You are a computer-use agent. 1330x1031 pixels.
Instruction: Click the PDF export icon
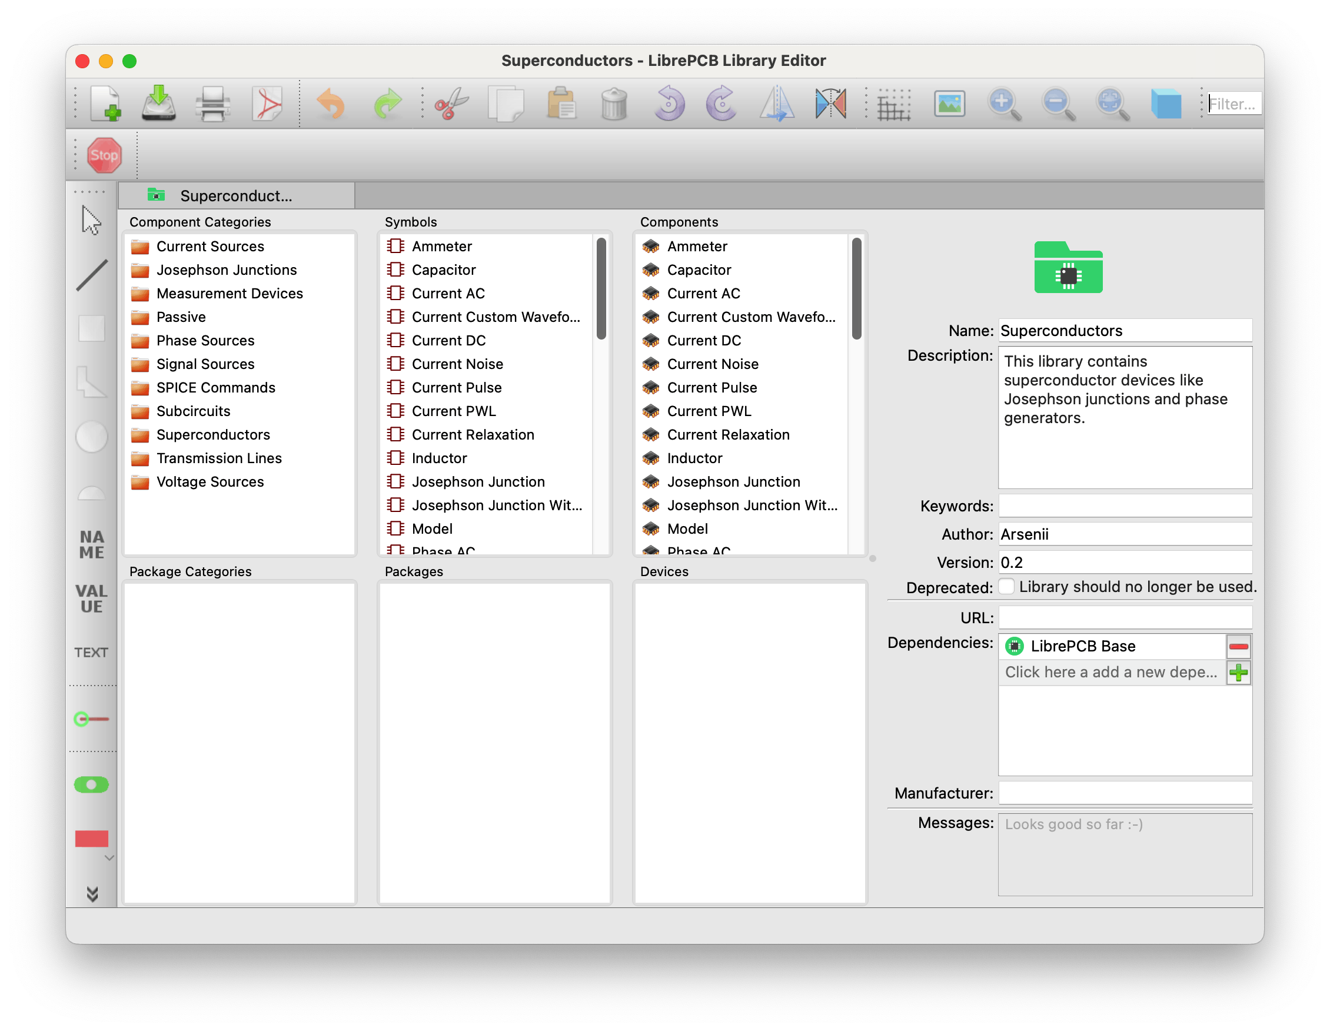point(267,104)
